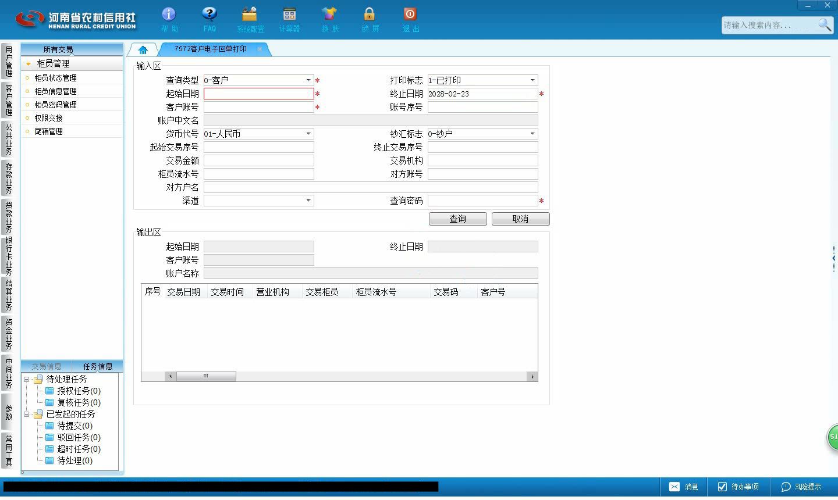Go to the home tab icon
The width and height of the screenshot is (838, 500).
coord(143,50)
